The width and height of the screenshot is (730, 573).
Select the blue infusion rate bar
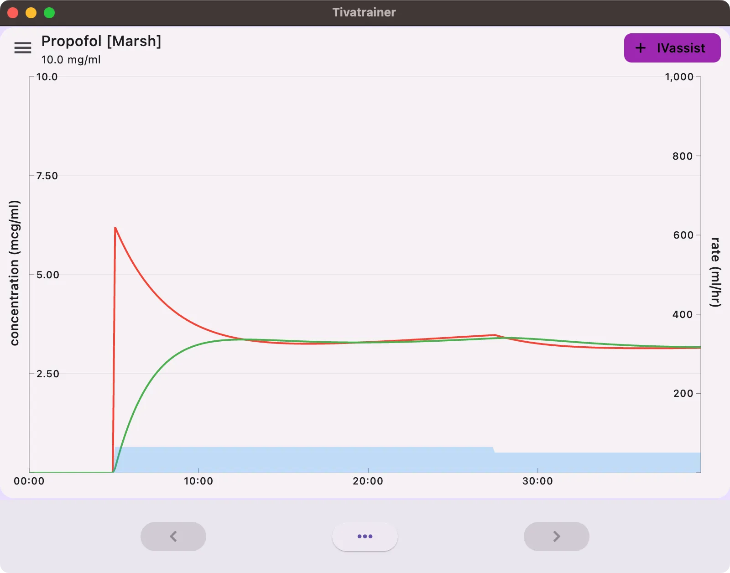(x=319, y=461)
